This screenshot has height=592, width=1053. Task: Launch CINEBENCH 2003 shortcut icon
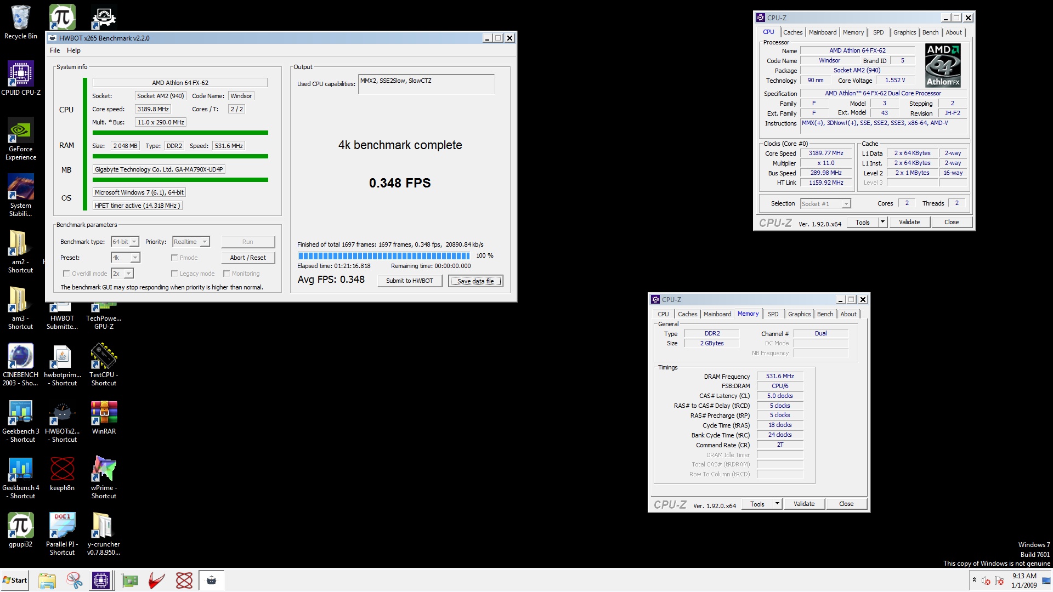[21, 365]
